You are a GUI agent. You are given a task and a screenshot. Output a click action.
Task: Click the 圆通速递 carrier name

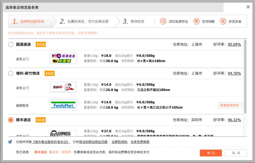(23, 44)
